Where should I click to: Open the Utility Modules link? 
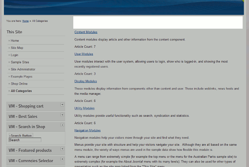[x=85, y=108]
